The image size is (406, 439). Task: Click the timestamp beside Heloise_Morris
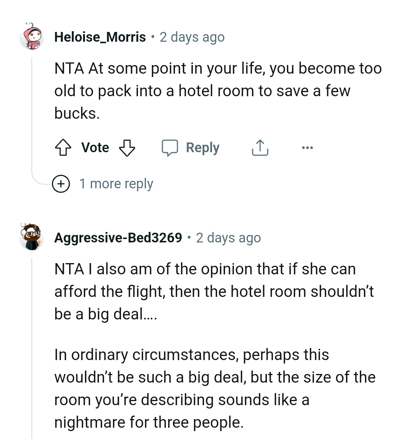pos(192,37)
